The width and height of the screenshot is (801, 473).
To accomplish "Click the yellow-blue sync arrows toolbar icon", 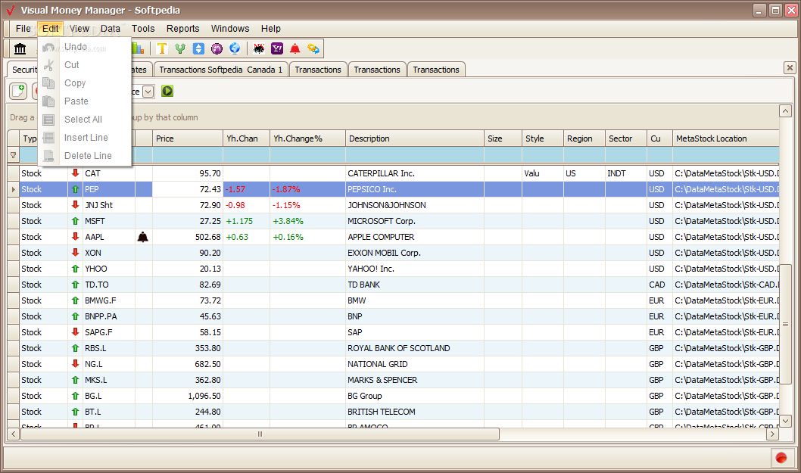I will [x=313, y=48].
